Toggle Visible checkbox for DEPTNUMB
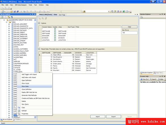Screen dimensions: 166x125 point(55,31)
